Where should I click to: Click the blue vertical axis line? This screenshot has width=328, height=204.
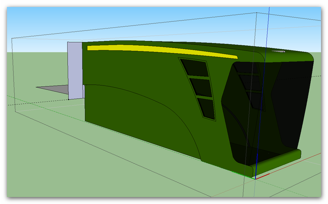click(262, 93)
